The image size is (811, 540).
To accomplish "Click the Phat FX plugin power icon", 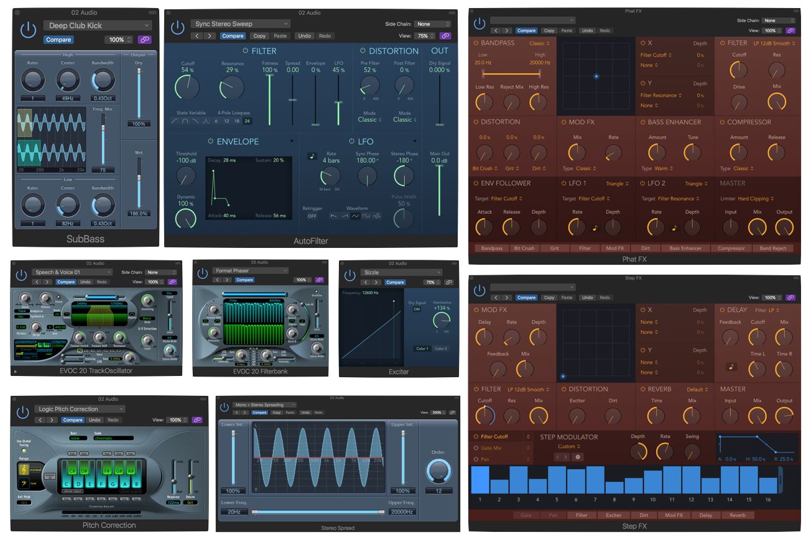I will point(479,24).
